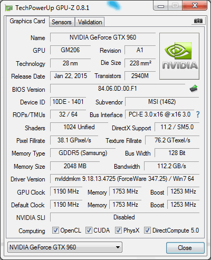
Task: Click the BIOS Version field
Action: click(x=118, y=89)
